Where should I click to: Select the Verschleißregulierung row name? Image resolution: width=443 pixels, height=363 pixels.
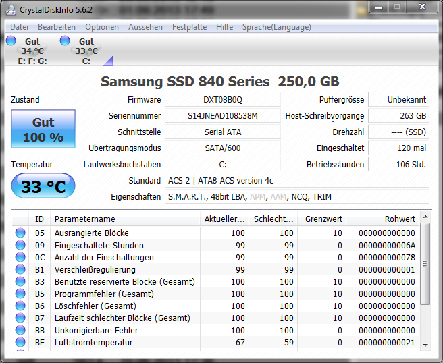[95, 270]
